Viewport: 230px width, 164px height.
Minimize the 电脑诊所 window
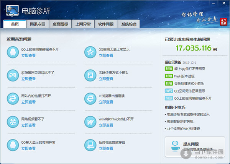(214, 3)
